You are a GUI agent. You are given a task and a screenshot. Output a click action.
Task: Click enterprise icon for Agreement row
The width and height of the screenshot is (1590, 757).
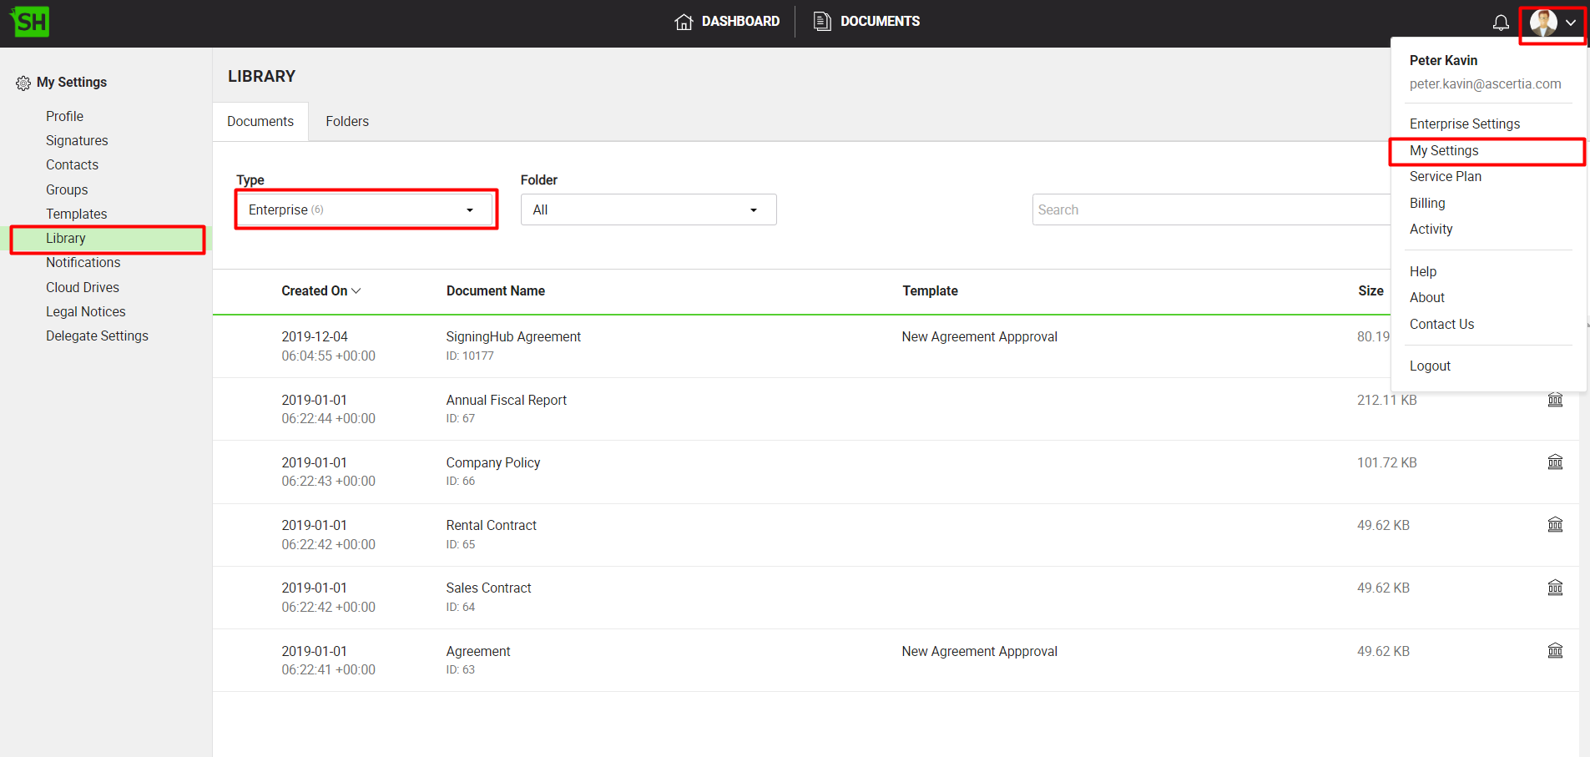click(1555, 651)
